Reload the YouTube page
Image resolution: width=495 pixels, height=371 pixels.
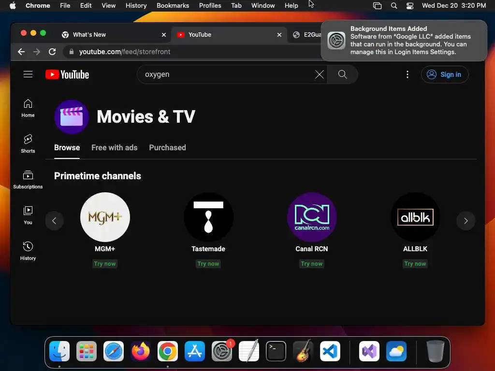coord(52,52)
